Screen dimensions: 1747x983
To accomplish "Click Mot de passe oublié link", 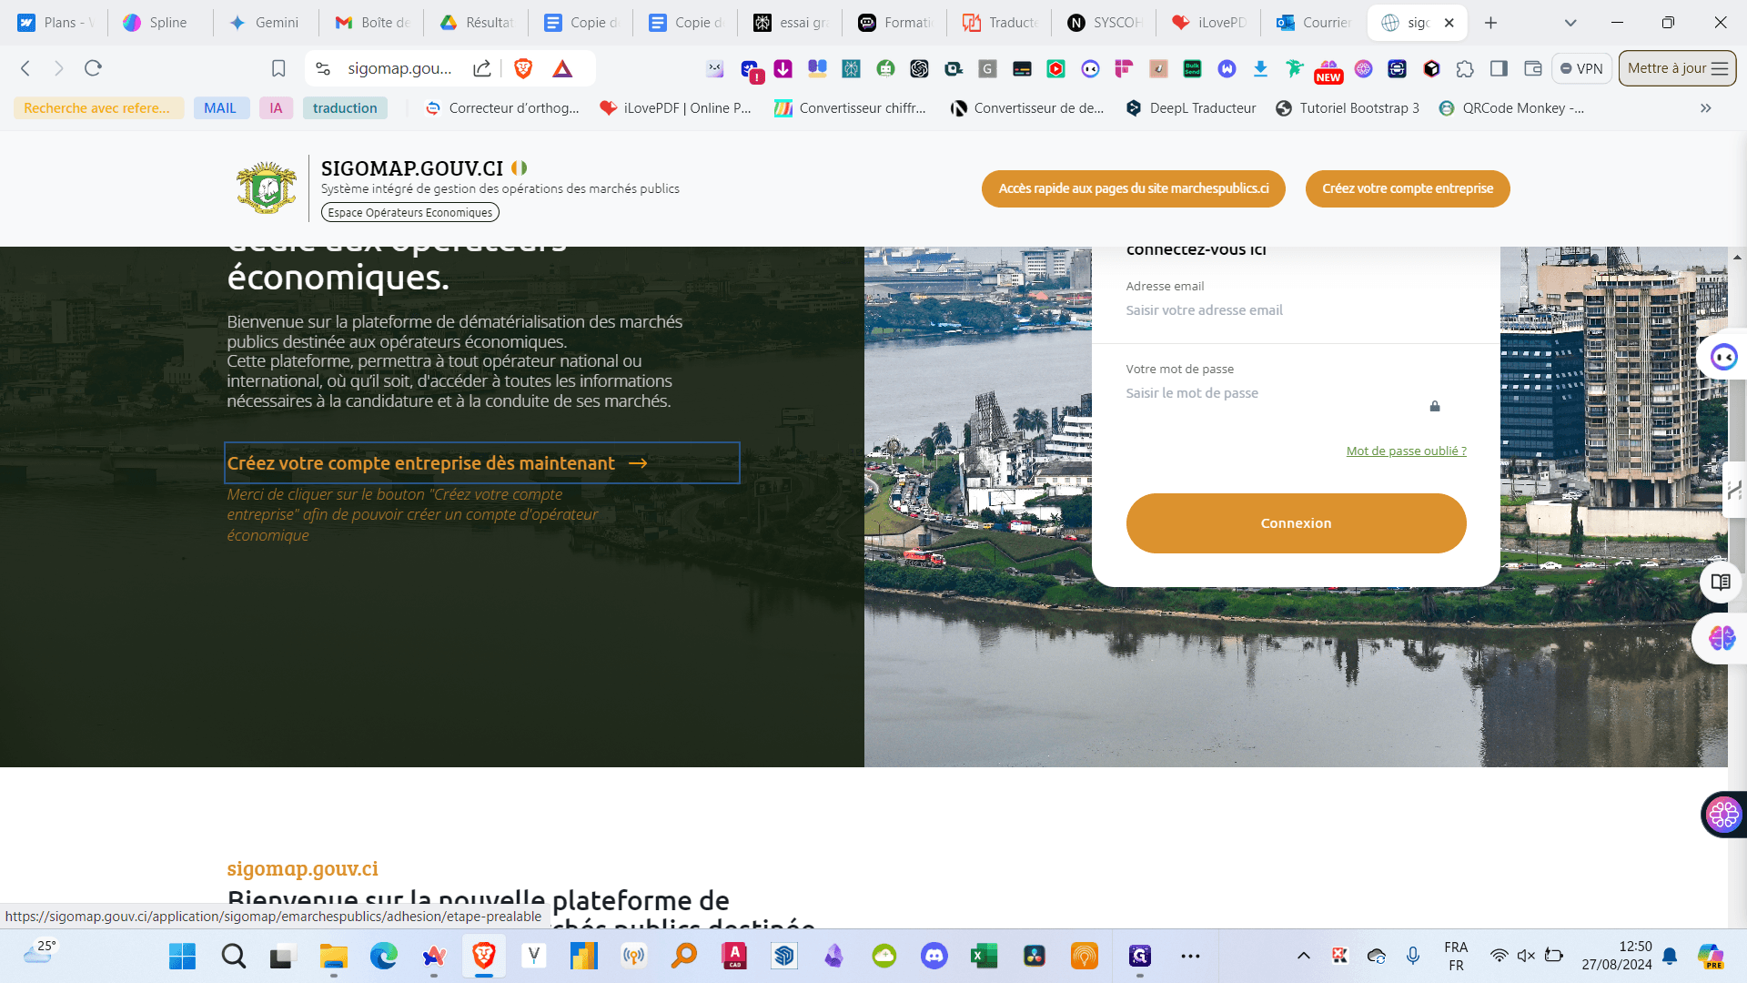I will [x=1406, y=451].
